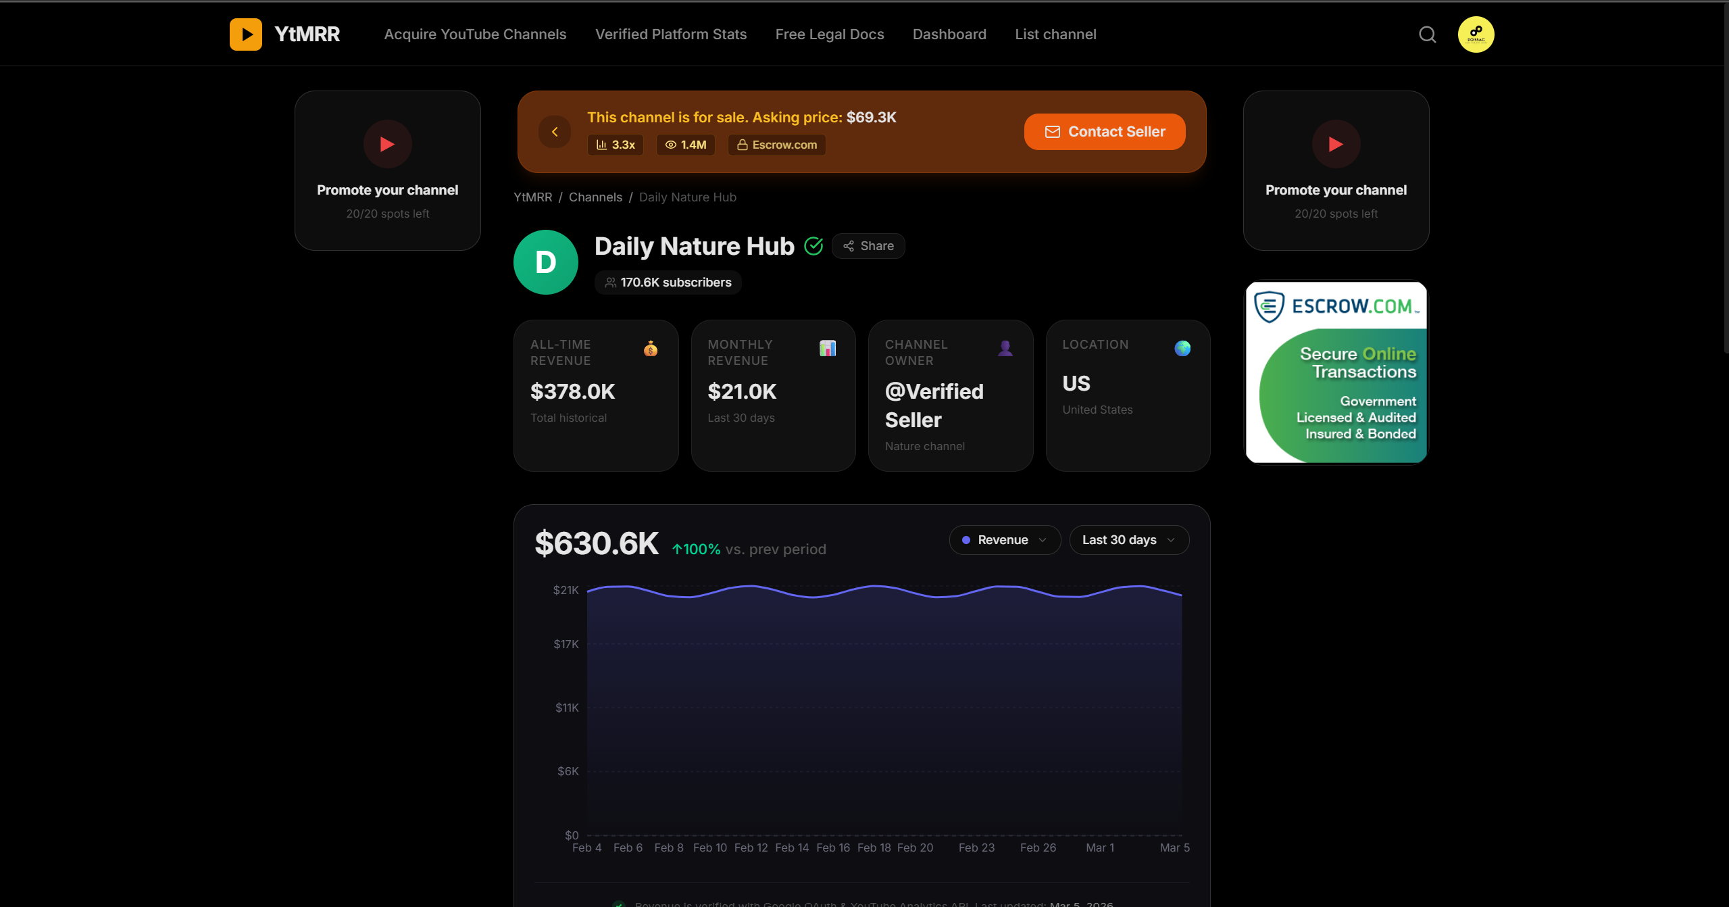
Task: Click the left Promote your channel play icon
Action: pyautogui.click(x=387, y=144)
